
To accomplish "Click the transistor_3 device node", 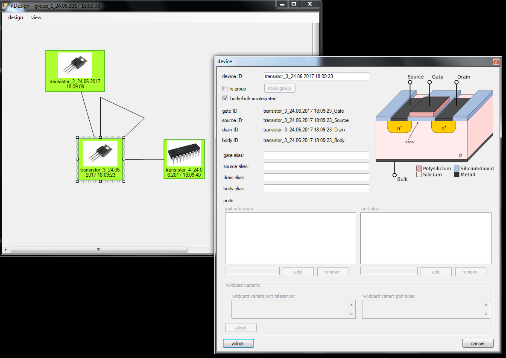I will coord(100,159).
